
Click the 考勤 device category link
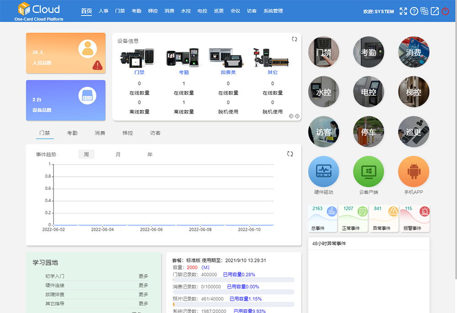184,72
